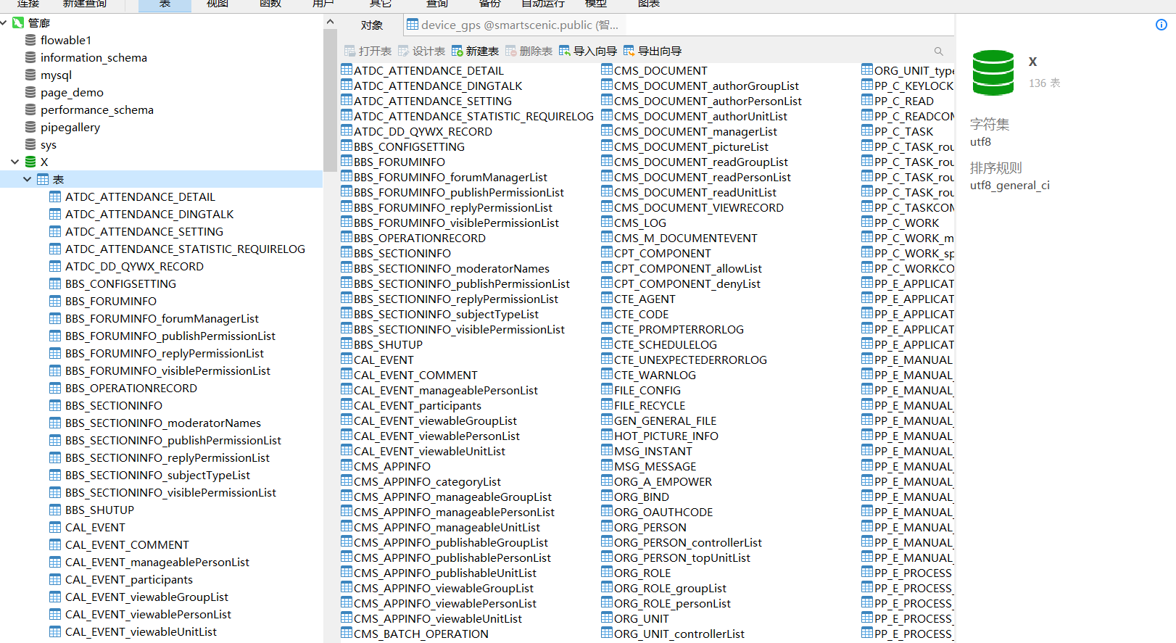1176x643 pixels.
Task: Select ATDC_ATTENDANCE_DETAIL in the left tree
Action: (x=140, y=196)
